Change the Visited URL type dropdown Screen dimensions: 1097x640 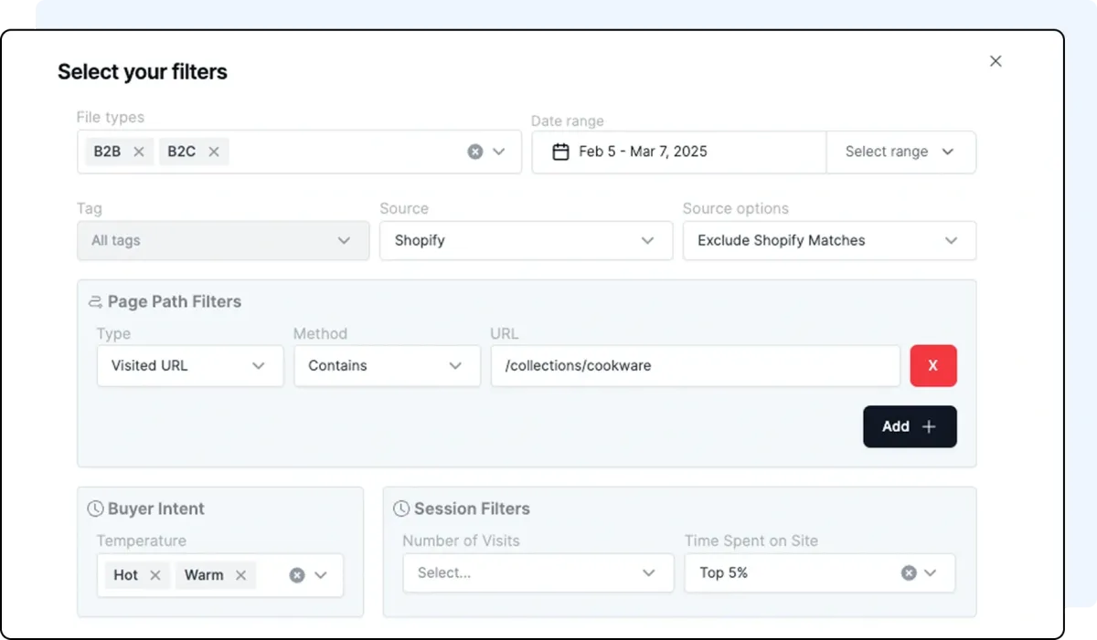coord(189,365)
